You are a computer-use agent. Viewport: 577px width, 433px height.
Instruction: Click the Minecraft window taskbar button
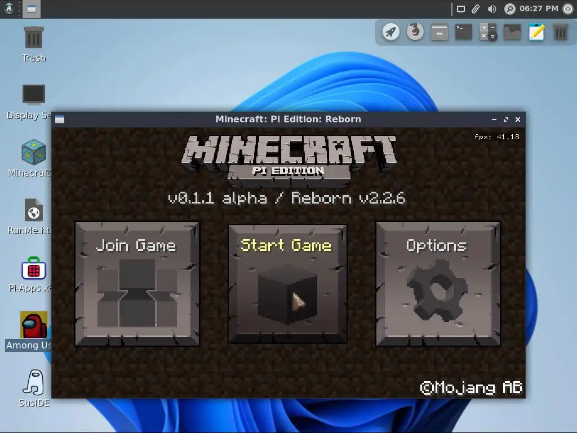coord(32,9)
